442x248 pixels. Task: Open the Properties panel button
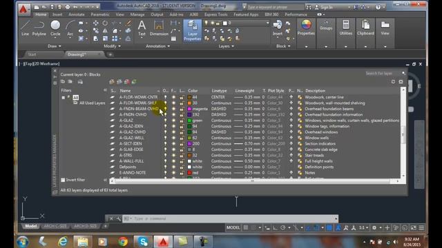(x=306, y=28)
